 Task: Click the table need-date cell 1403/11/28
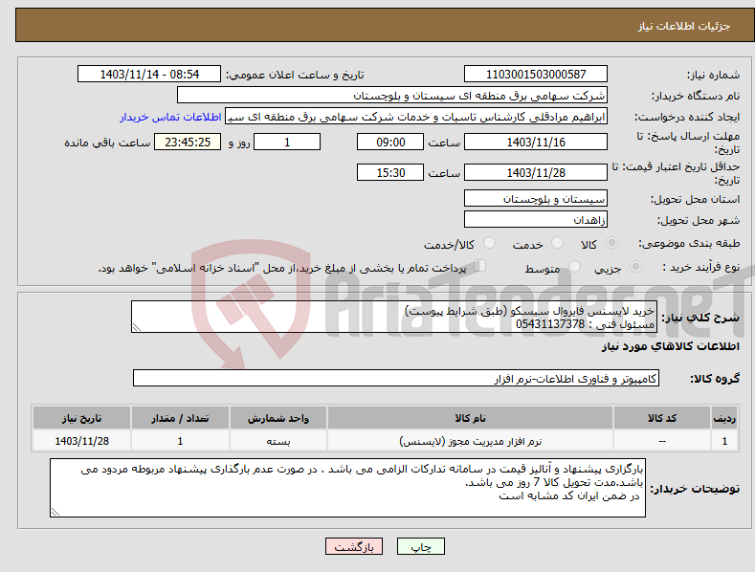click(x=82, y=441)
